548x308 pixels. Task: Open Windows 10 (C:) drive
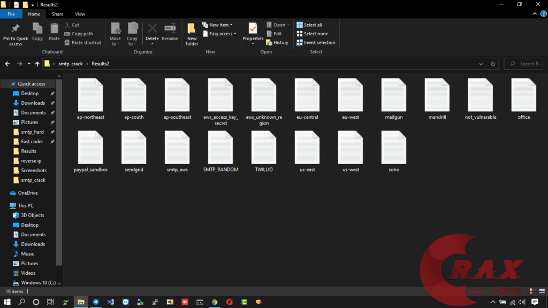coord(38,282)
